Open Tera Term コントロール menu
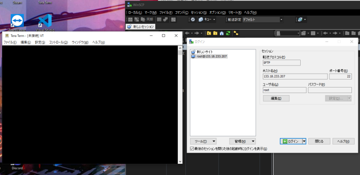This screenshot has width=360, height=175. click(58, 42)
